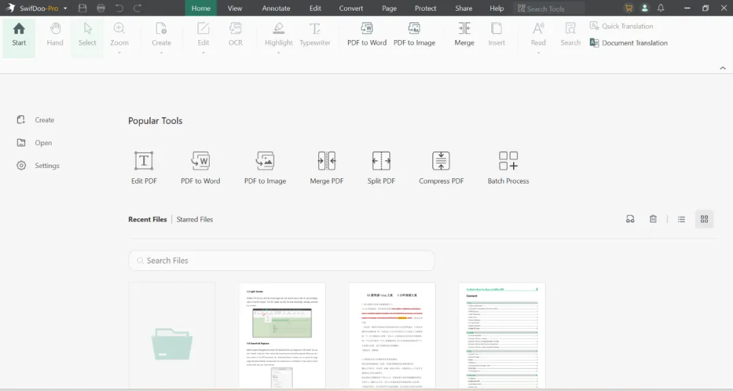Open the folder thumbnail in recent files
Viewport: 733px width, 391px height.
[172, 335]
